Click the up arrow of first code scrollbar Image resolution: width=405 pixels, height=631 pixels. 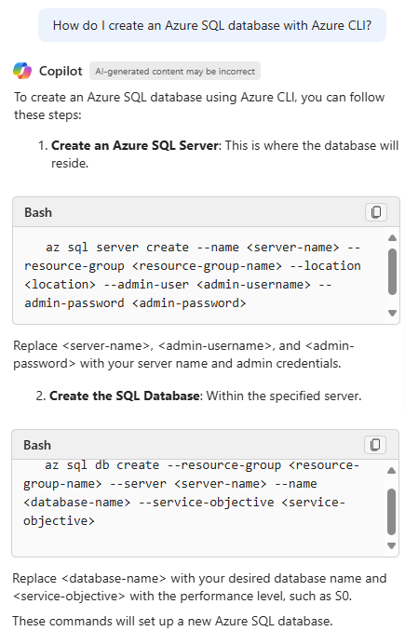coord(393,238)
